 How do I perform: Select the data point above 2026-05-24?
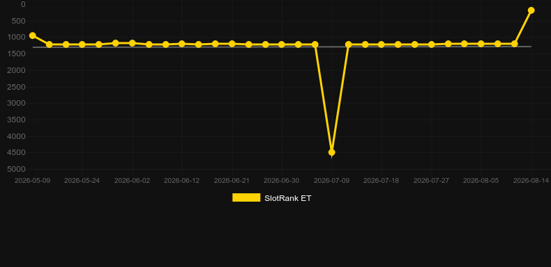click(x=82, y=44)
